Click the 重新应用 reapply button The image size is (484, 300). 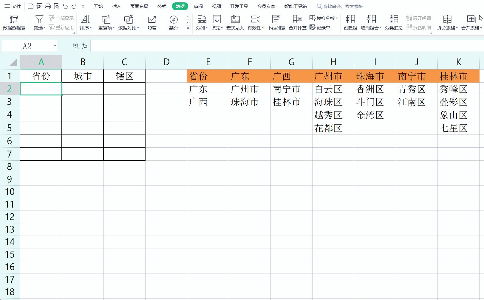(61, 27)
